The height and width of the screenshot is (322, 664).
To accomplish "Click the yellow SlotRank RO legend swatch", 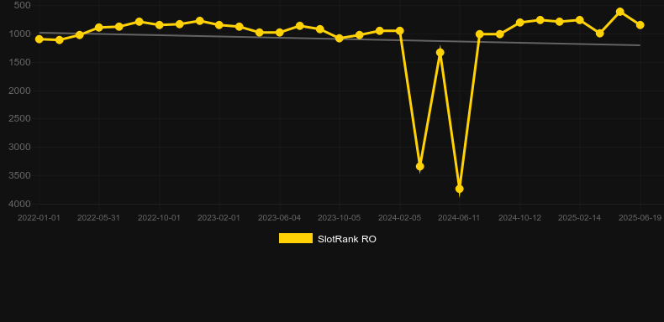I will point(296,238).
